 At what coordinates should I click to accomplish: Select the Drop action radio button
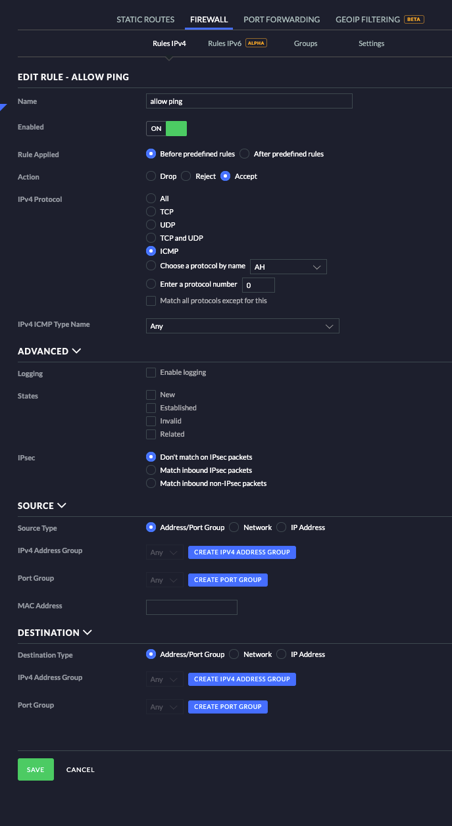pos(151,176)
